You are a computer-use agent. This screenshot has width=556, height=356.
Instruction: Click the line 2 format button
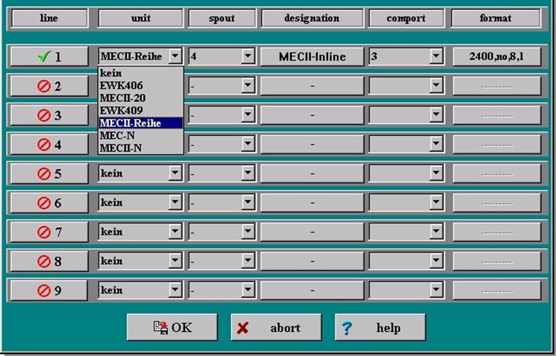(x=497, y=86)
